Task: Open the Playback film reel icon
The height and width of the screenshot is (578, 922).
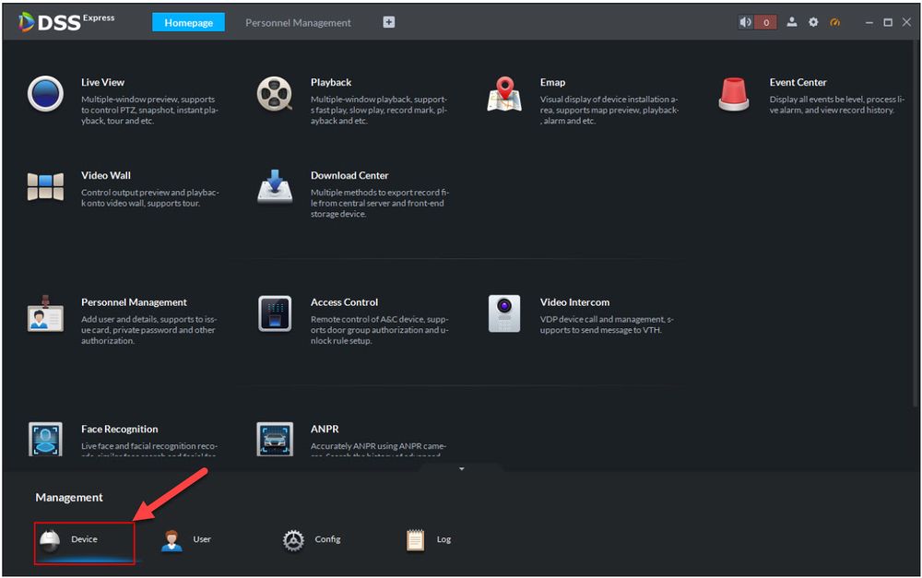Action: (x=275, y=93)
